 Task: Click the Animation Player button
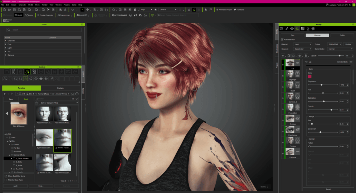click(x=224, y=10)
